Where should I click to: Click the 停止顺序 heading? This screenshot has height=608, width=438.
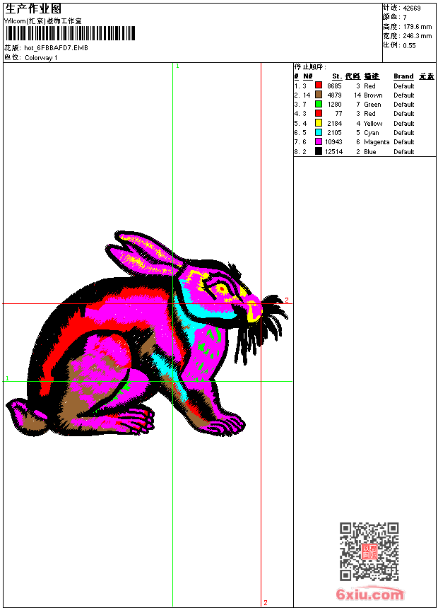310,67
